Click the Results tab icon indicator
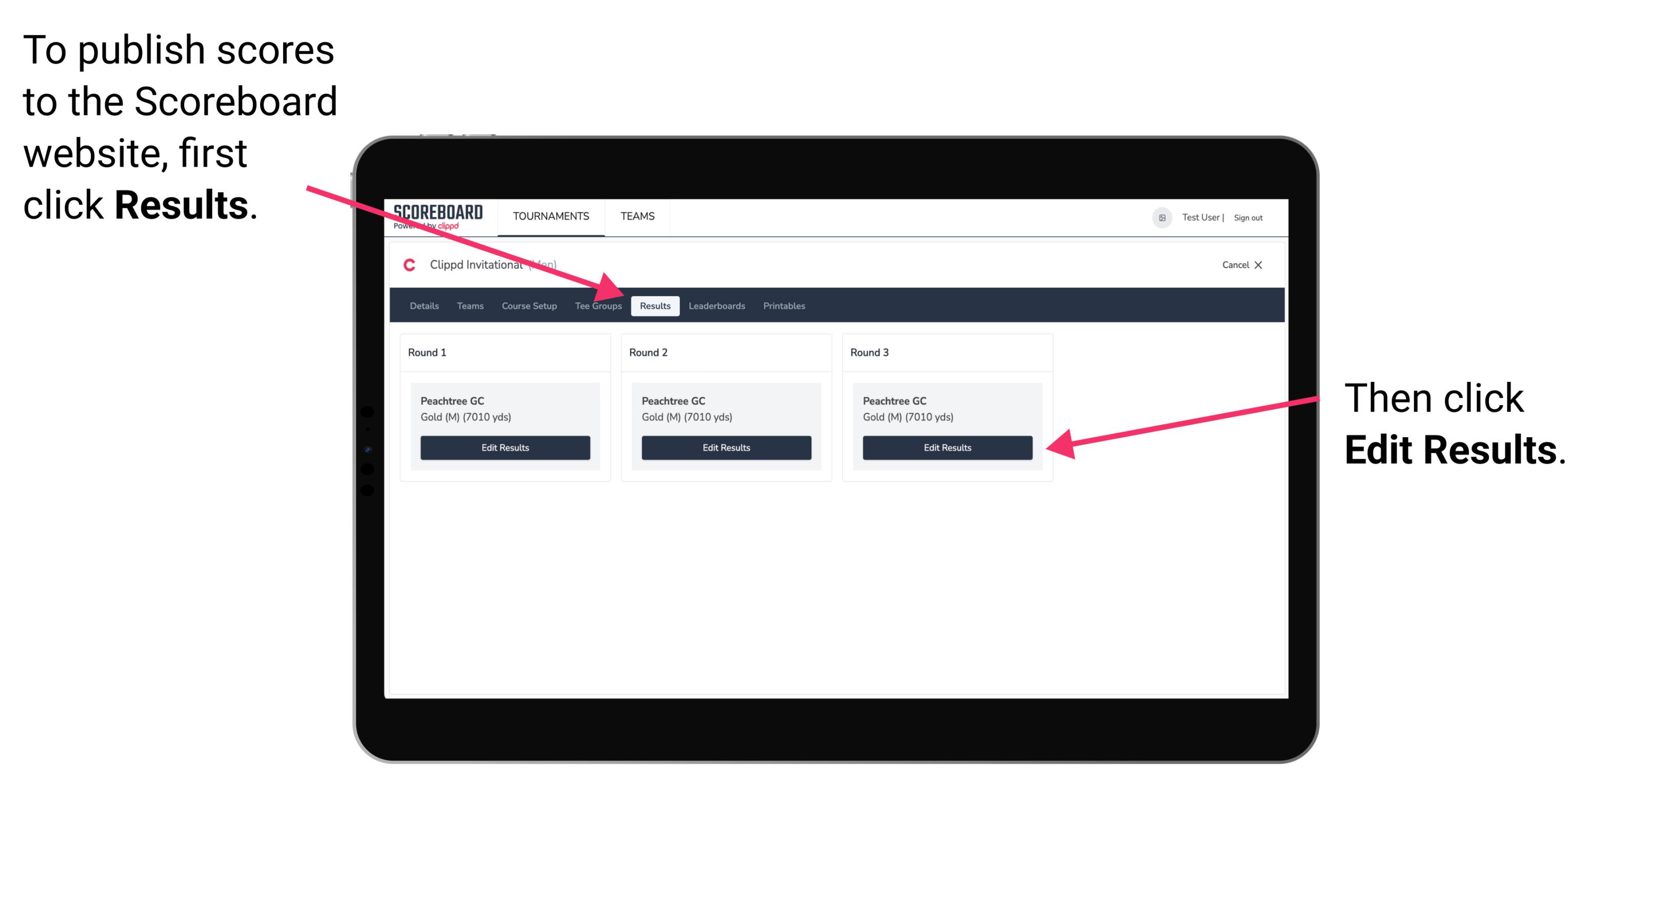 (655, 307)
